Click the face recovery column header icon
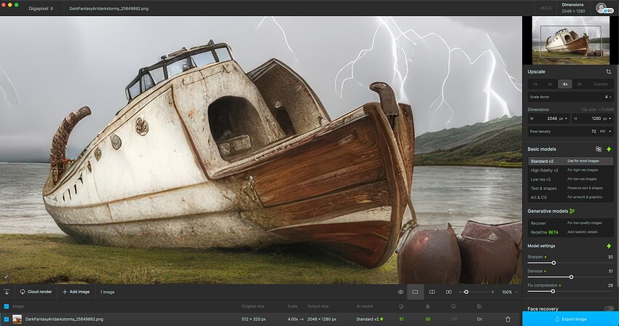Screen dimensions: 619x326 point(454,306)
